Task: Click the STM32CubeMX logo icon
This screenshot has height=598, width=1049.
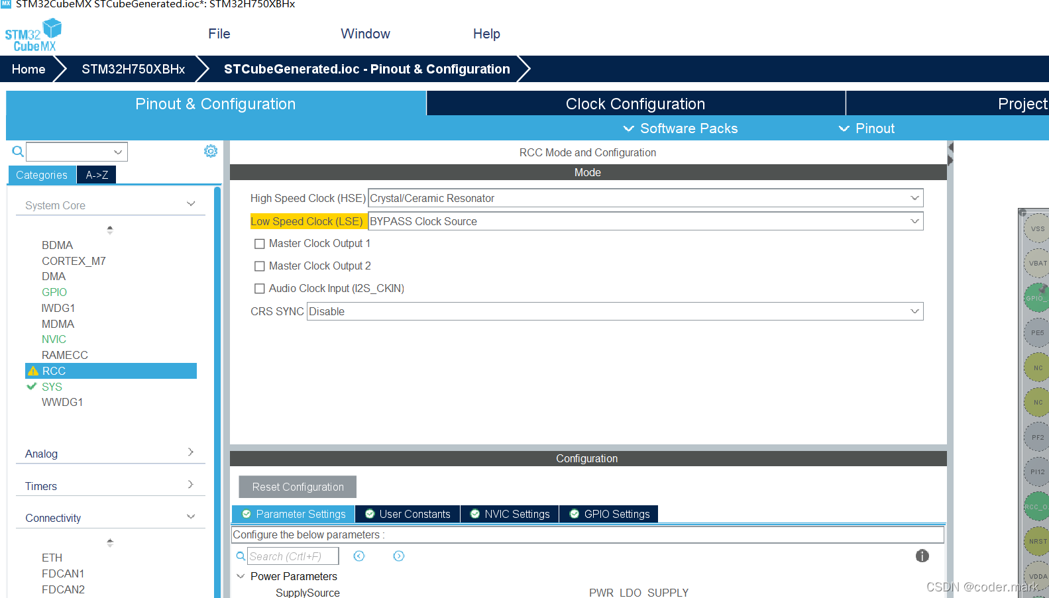Action: (x=33, y=35)
